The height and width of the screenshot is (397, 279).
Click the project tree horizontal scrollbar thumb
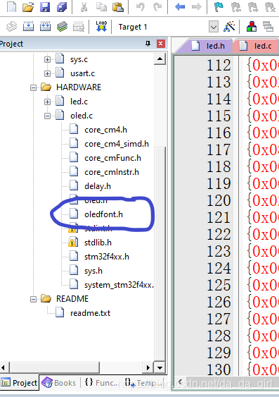click(55, 367)
